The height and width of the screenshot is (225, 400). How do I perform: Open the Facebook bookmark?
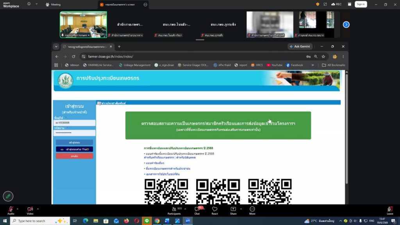[295, 65]
